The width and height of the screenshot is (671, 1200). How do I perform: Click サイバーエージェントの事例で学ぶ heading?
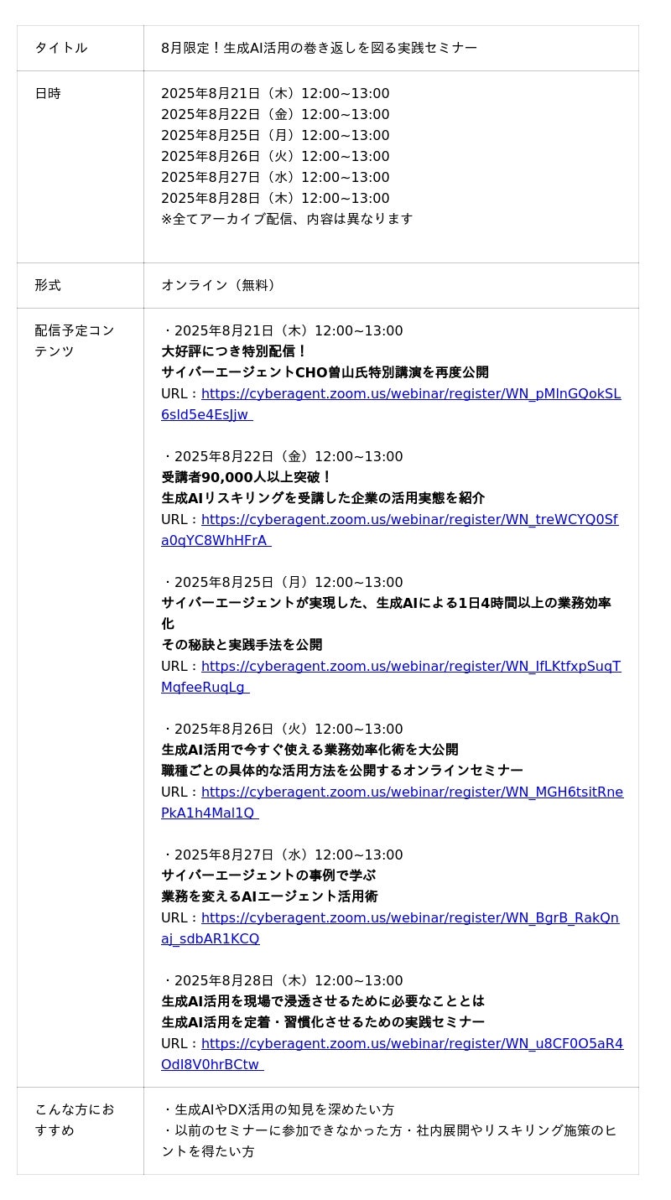(268, 875)
